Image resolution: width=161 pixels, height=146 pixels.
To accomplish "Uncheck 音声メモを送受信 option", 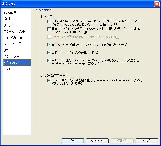I will pos(49,45).
